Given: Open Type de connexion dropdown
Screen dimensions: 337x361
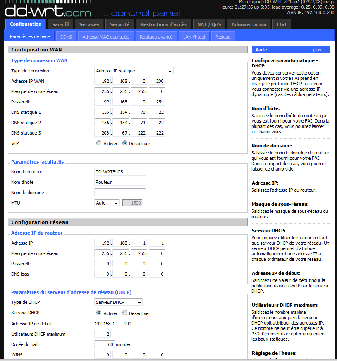Looking at the screenshot, I should [x=134, y=71].
